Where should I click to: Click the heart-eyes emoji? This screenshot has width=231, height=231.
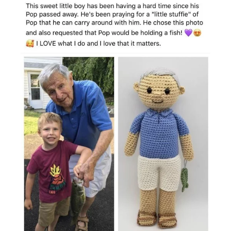197,33
